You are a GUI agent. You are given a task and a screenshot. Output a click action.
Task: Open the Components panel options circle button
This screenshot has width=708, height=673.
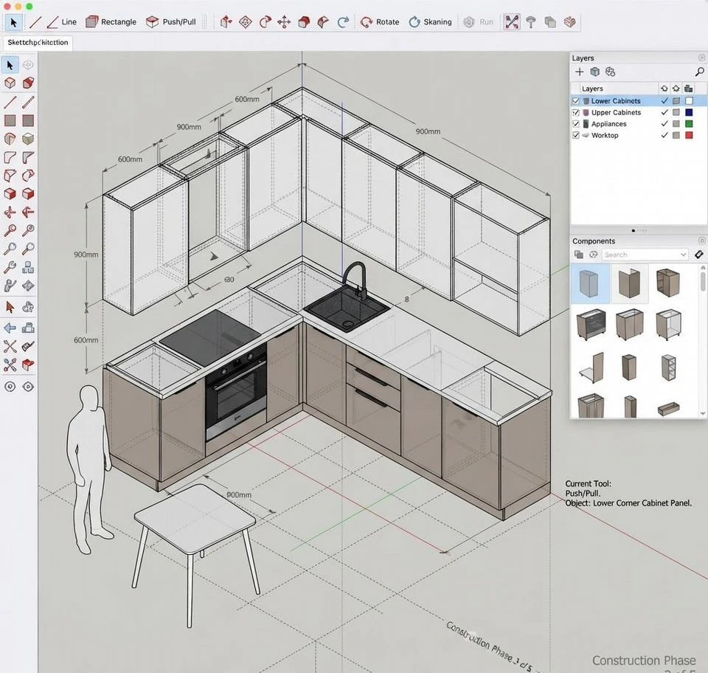point(701,241)
